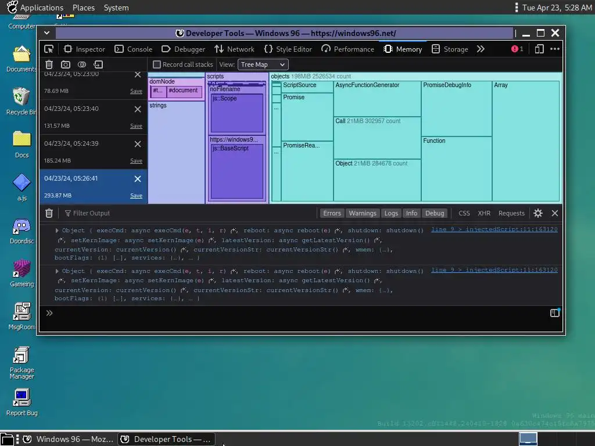595x446 pixels.
Task: Click the AsyncFunctionGenerator block
Action: pyautogui.click(x=377, y=99)
